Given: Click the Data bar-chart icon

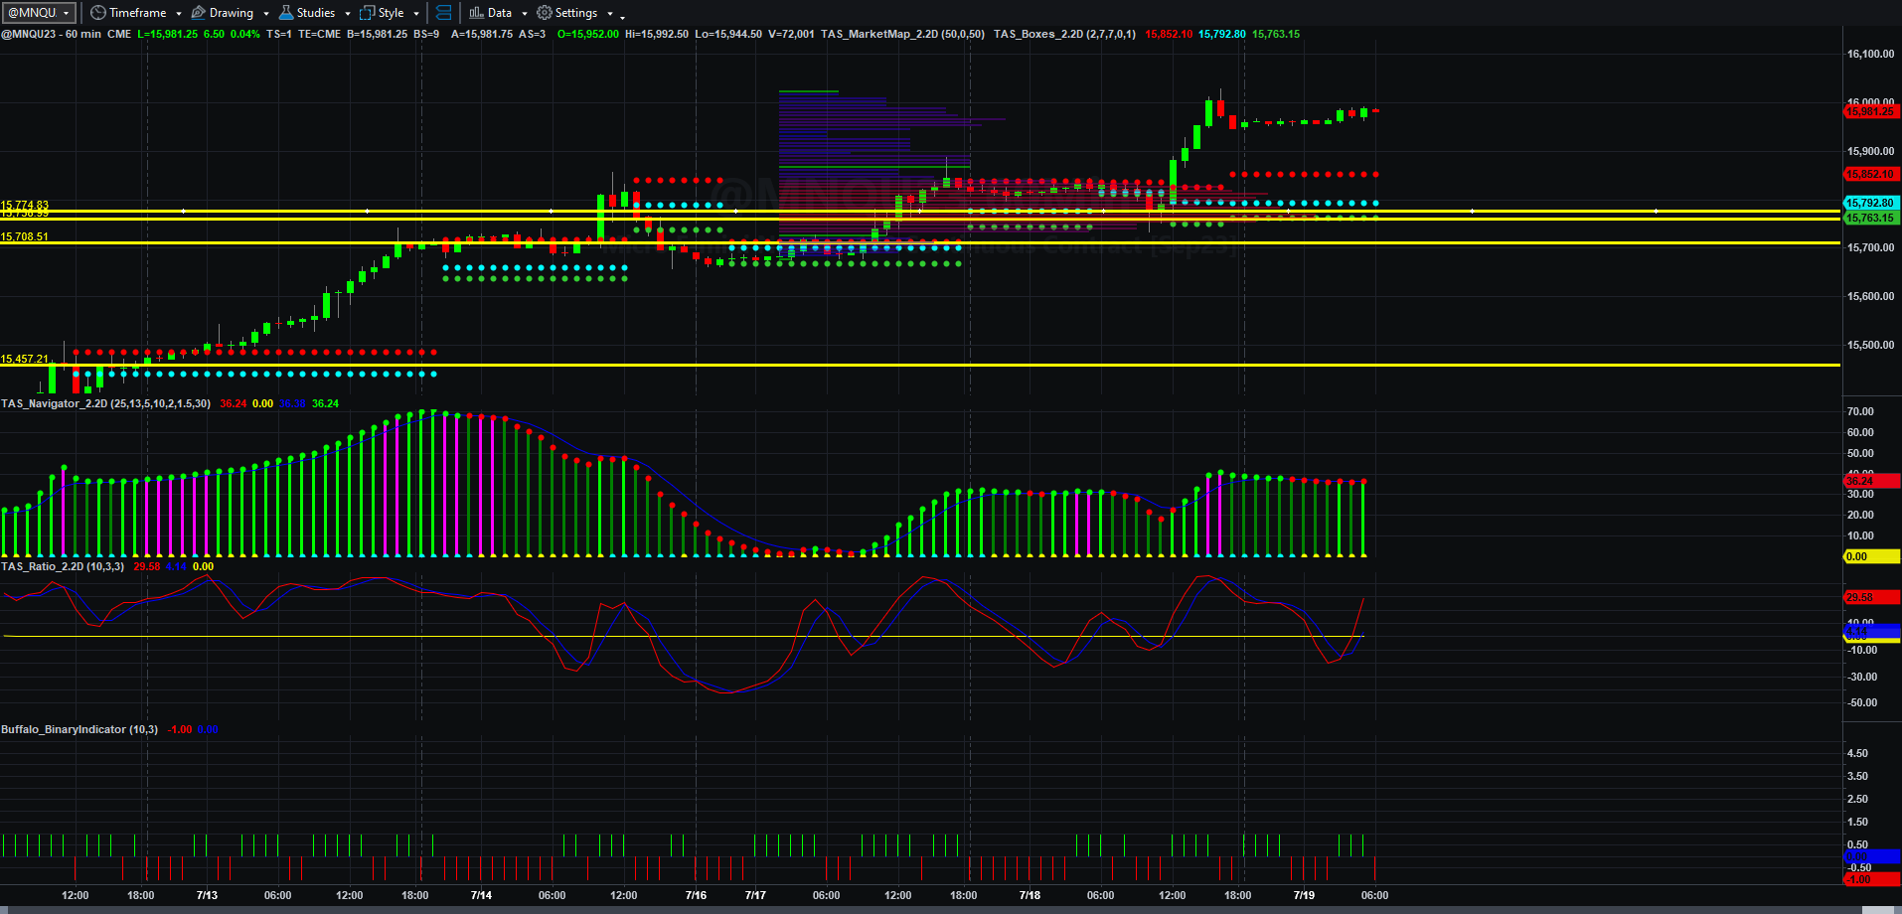Looking at the screenshot, I should click(477, 13).
